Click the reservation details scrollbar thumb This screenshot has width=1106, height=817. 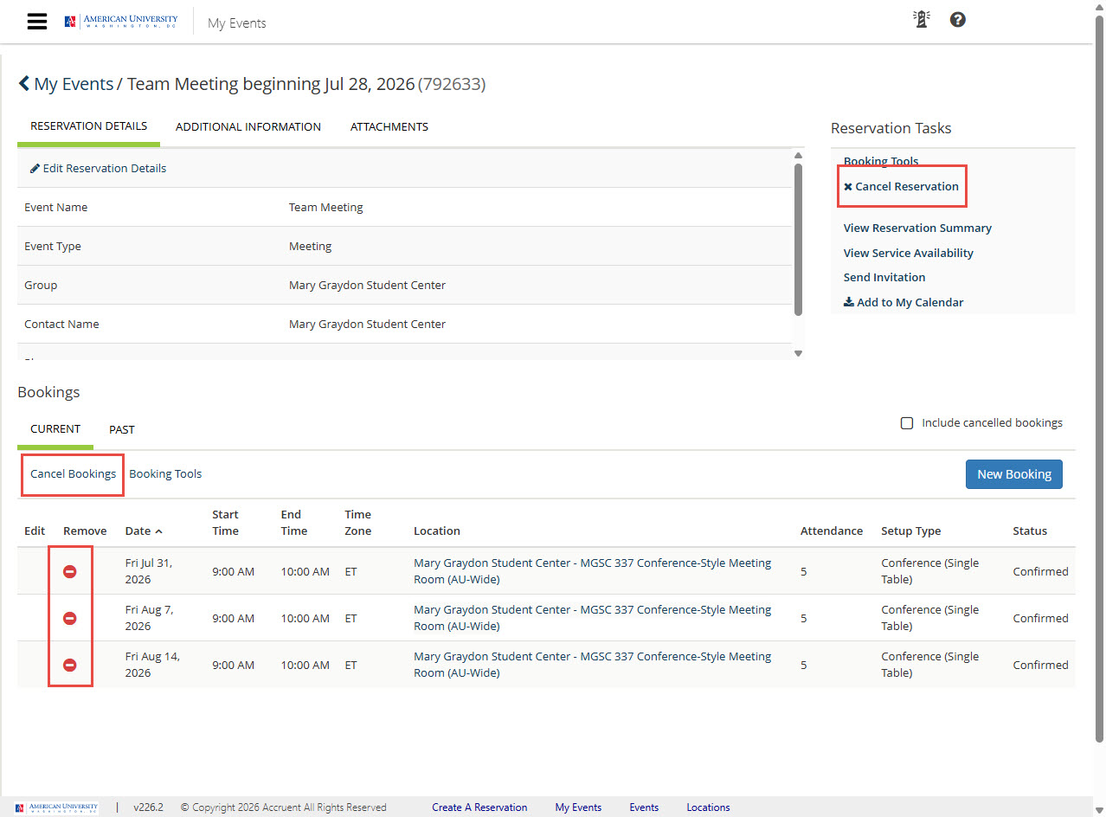click(798, 239)
